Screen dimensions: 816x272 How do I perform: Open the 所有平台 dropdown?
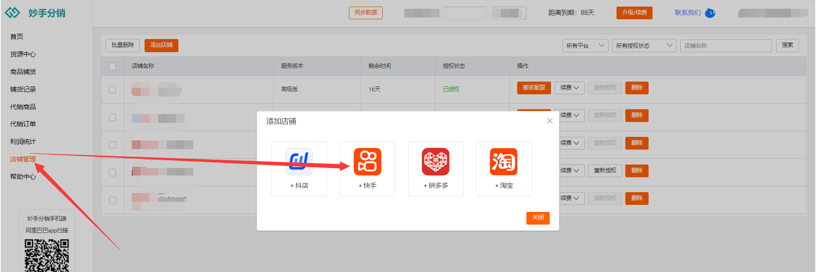click(585, 46)
